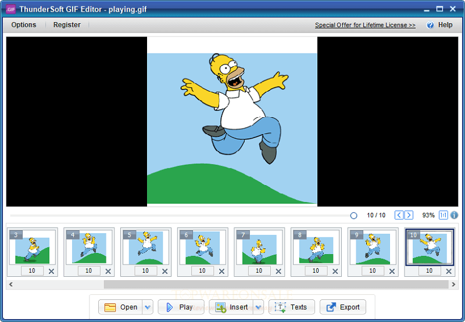Select frame 9 thumbnail
Screen dimensions: 465x322
(x=373, y=247)
